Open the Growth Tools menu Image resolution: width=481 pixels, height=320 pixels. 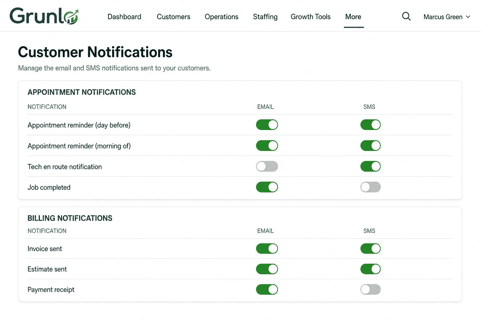coord(311,17)
